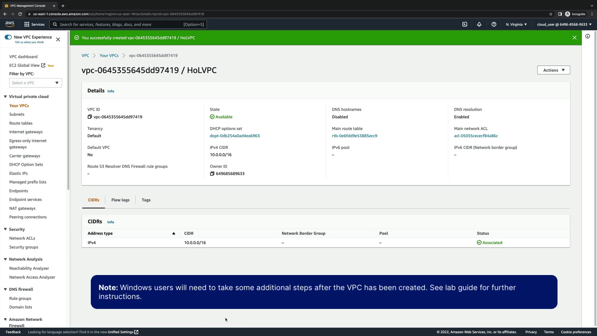The height and width of the screenshot is (336, 597).
Task: Open the N. Virginia region dropdown
Action: 516,24
